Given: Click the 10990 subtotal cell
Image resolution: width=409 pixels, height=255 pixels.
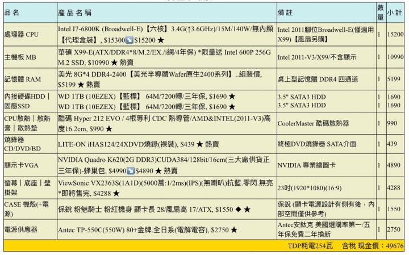Looking at the screenshot, I should point(395,57).
